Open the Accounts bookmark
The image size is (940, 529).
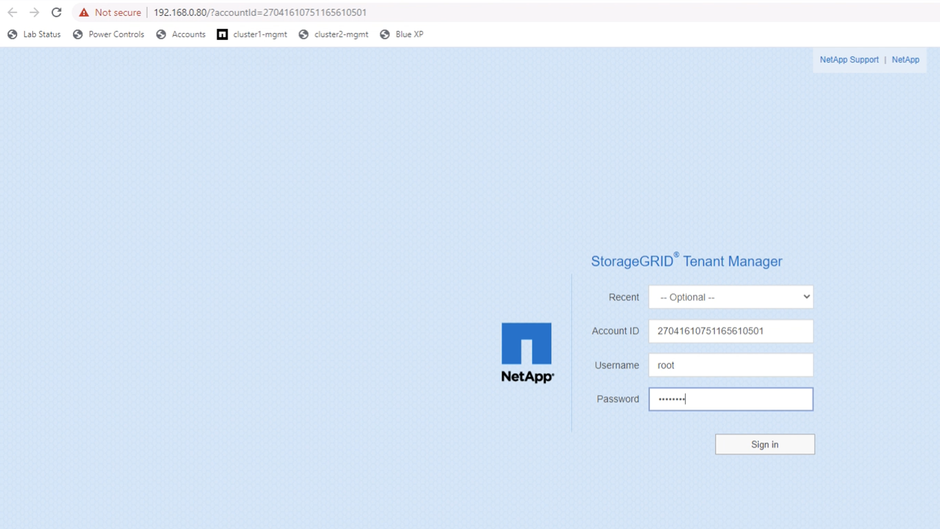pos(188,34)
